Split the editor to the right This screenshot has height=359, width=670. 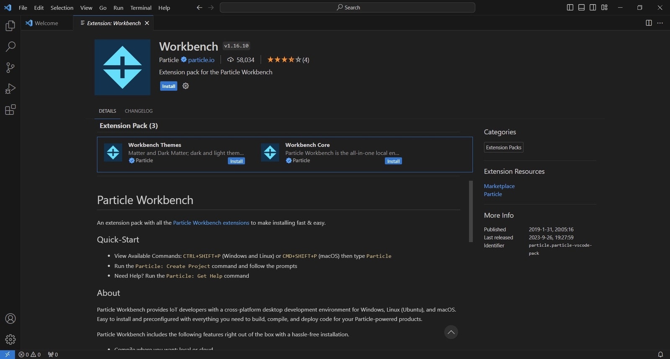pyautogui.click(x=649, y=23)
